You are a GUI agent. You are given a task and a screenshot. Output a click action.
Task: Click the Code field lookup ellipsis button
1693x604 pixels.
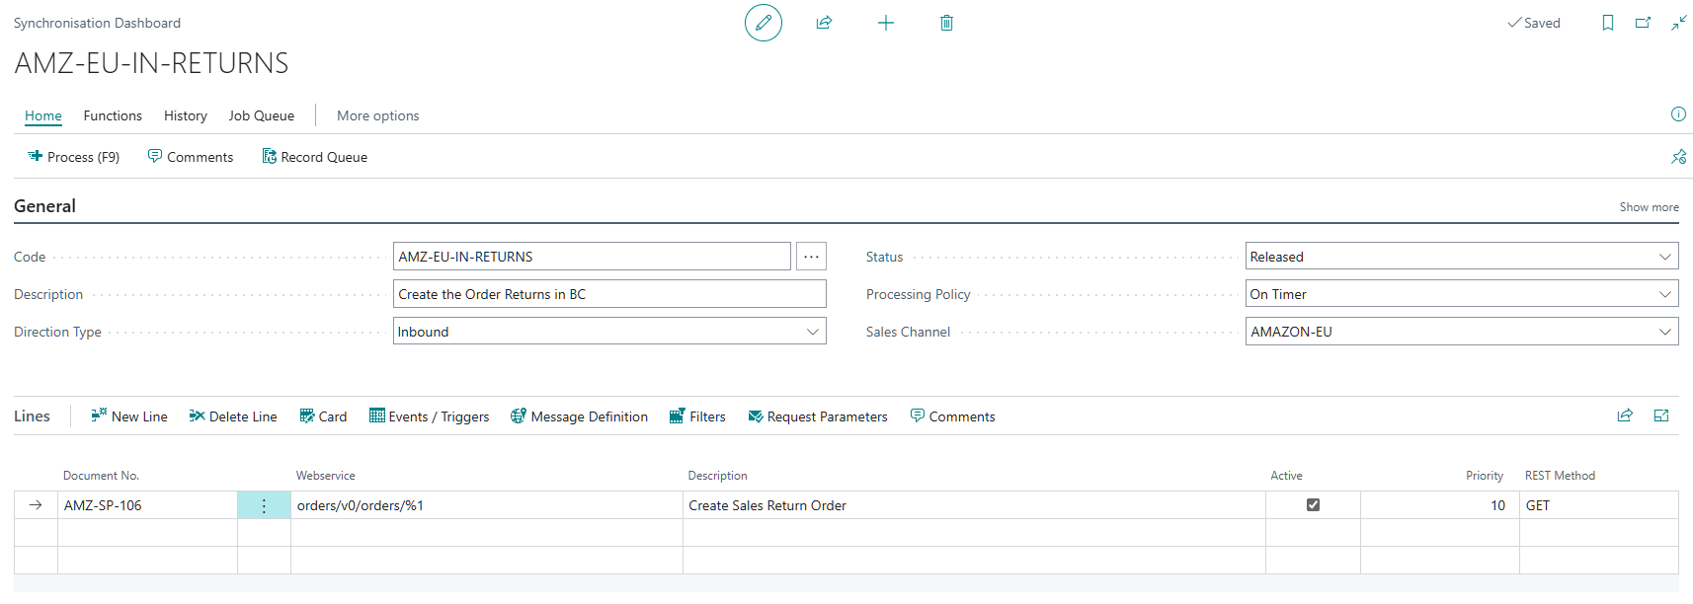pyautogui.click(x=811, y=257)
